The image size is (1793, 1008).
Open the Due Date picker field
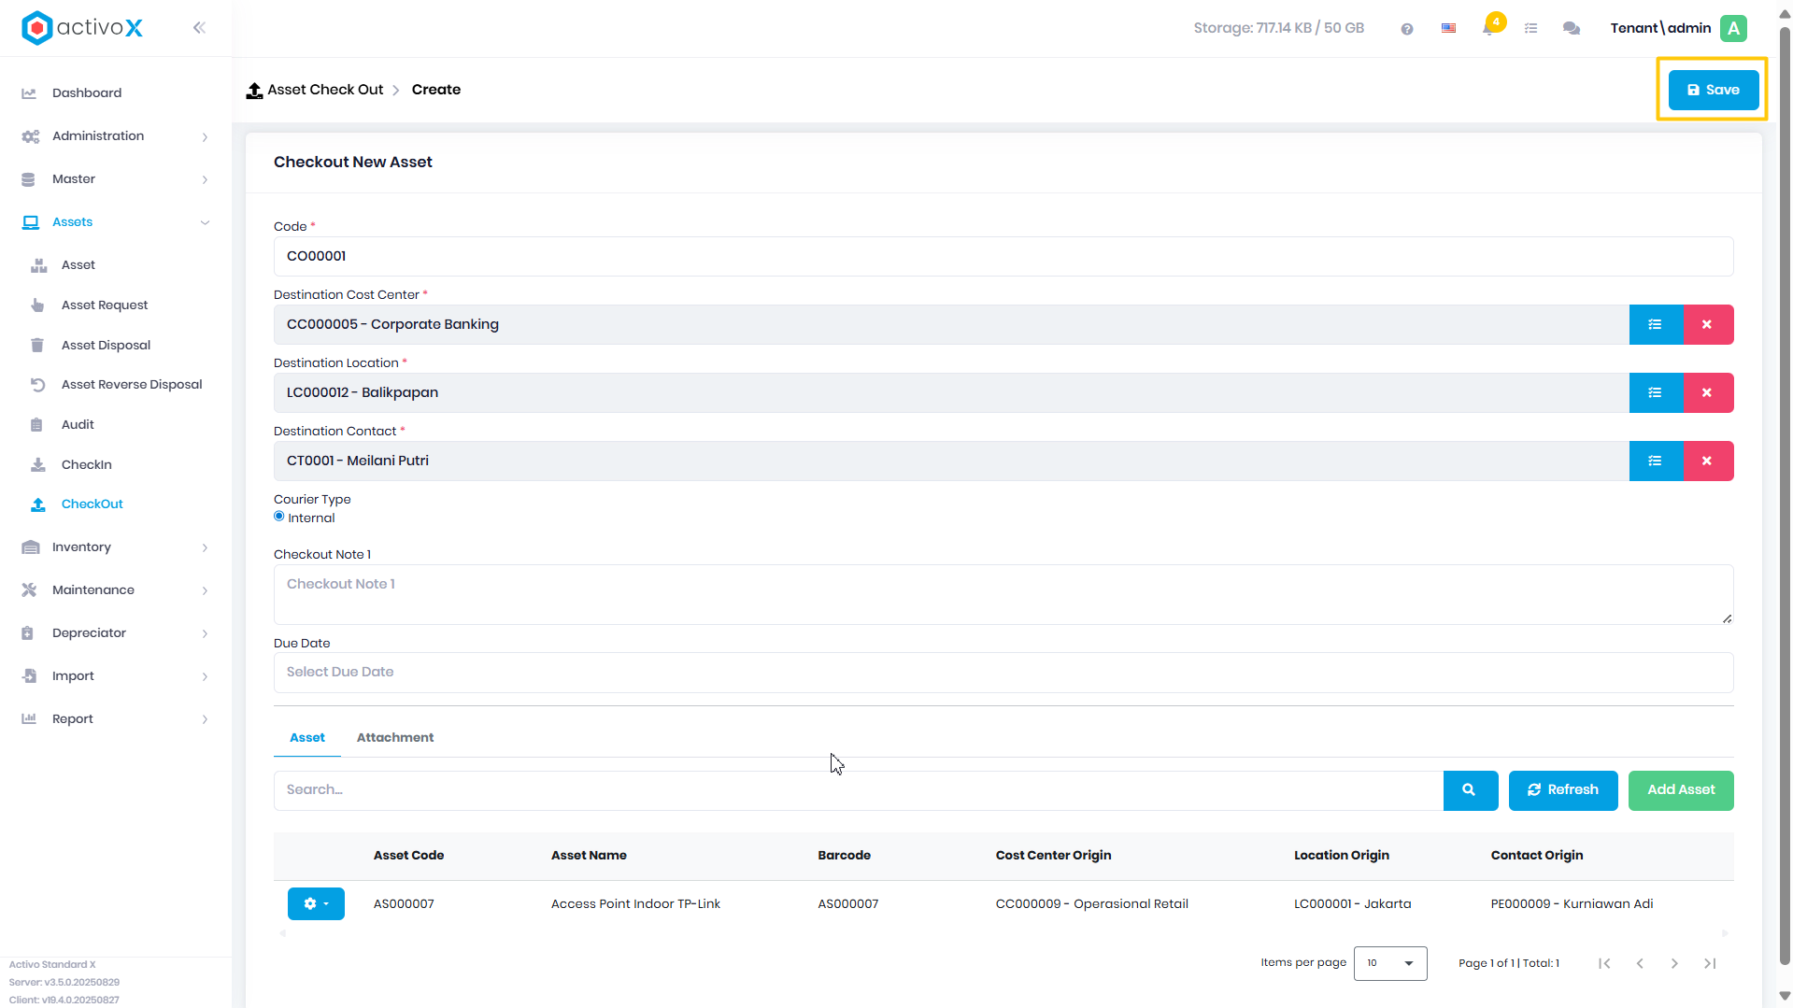tap(1003, 673)
